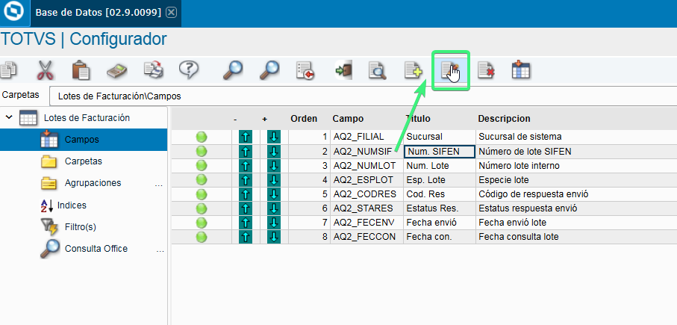The image size is (677, 325).
Task: Click the Fecha consulta lote description
Action: click(519, 237)
